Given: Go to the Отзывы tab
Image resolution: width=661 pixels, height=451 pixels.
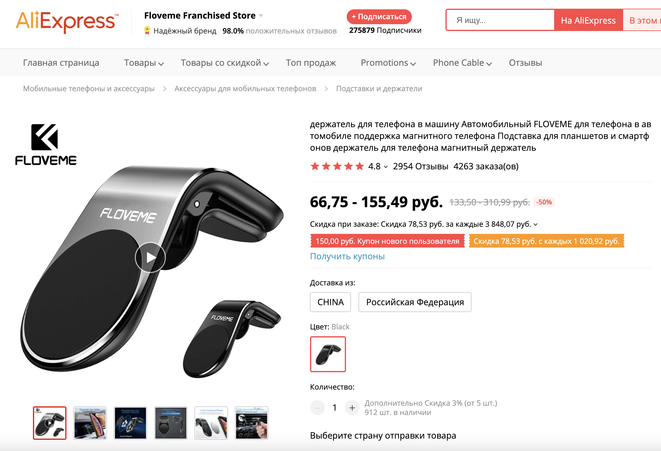Looking at the screenshot, I should tap(526, 63).
